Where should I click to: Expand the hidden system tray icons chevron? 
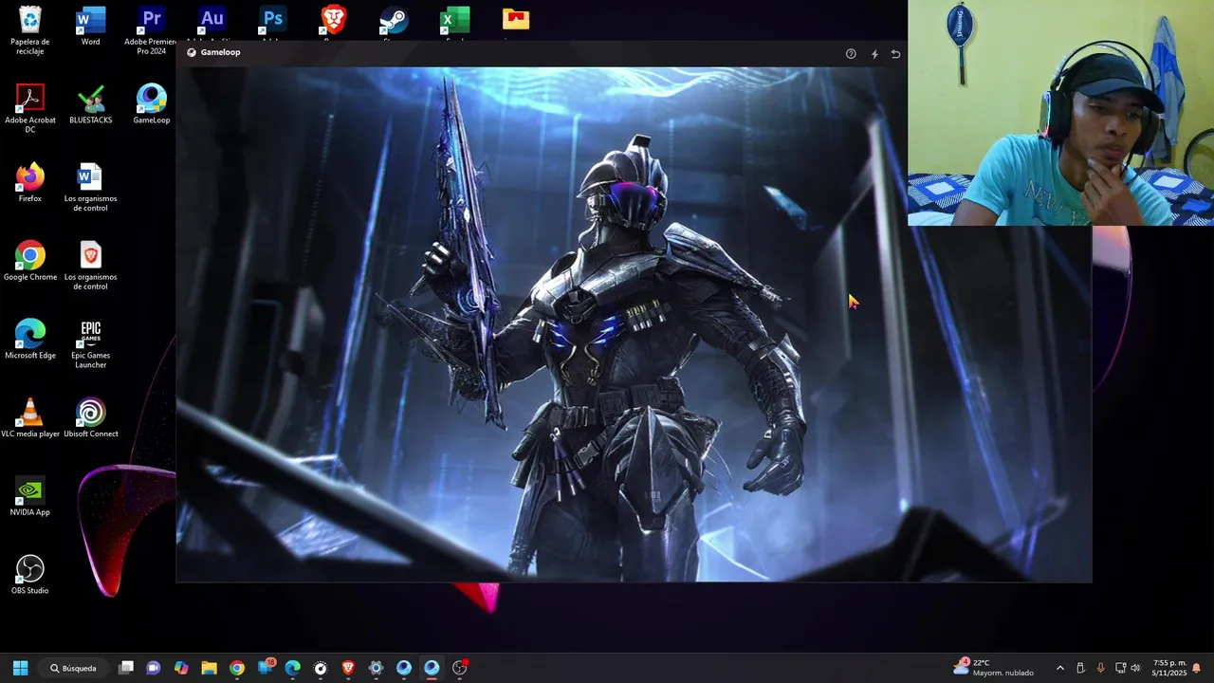1060,668
